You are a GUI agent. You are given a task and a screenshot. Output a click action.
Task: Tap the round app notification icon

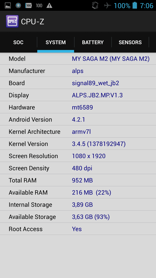pyautogui.click(x=18, y=5)
